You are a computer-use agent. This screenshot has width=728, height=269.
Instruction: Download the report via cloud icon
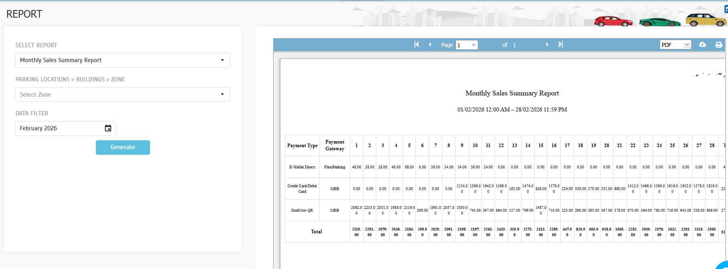point(702,44)
